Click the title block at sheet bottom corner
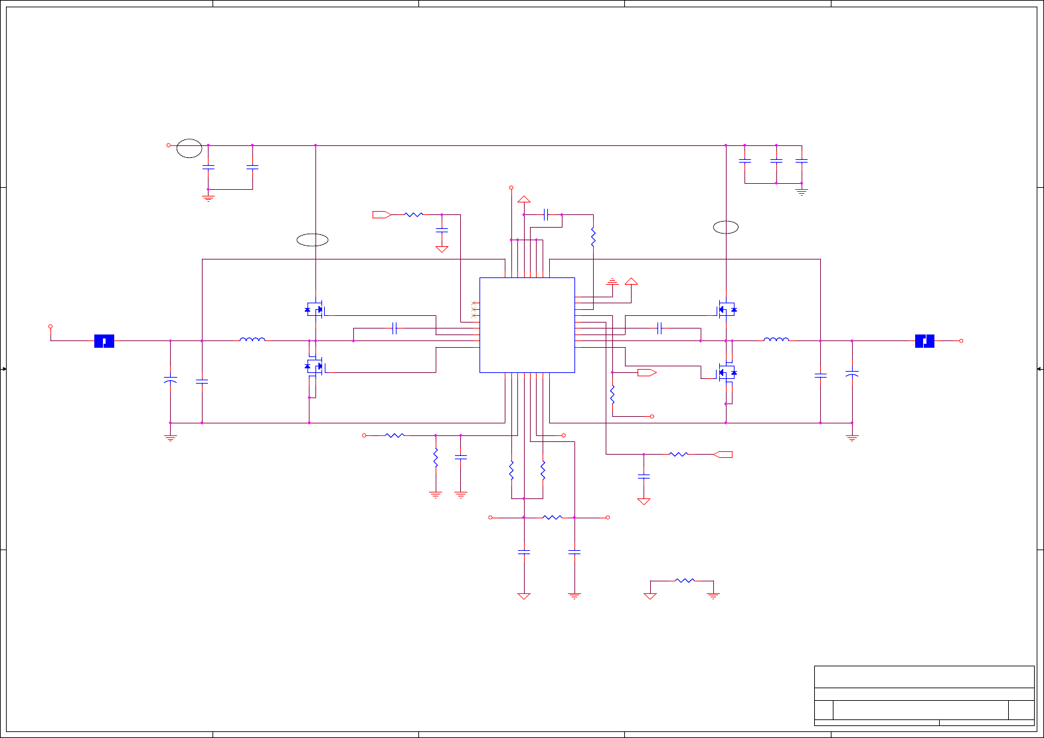This screenshot has width=1044, height=738. coord(924,696)
